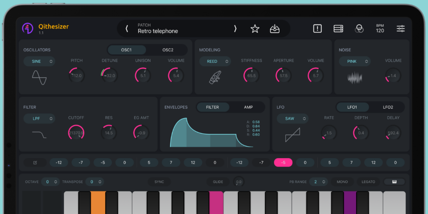
Task: Open the REED model dropdown
Action: pos(215,61)
